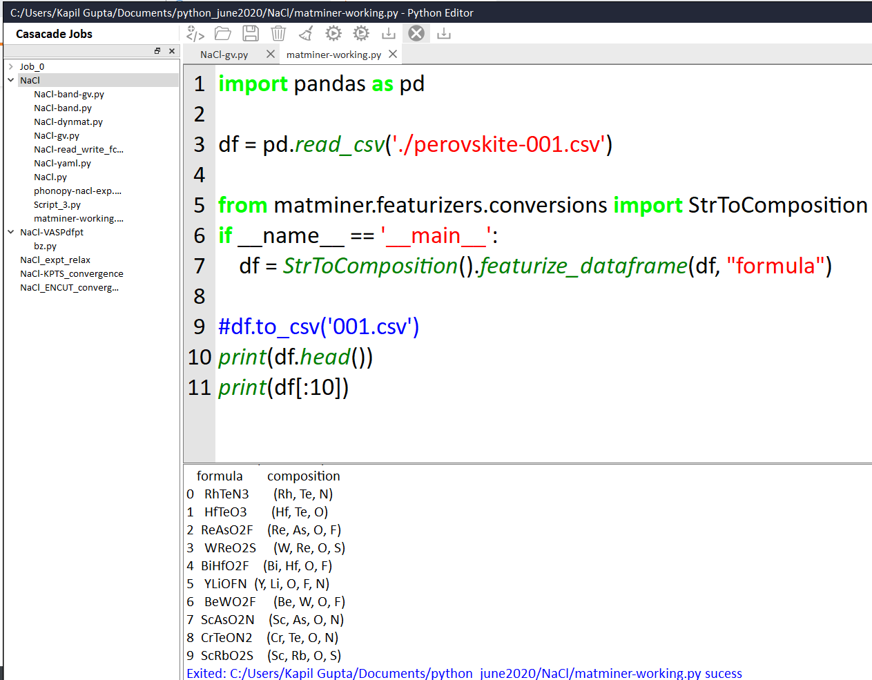Open NaCl-yaml.py in the tree

[x=62, y=163]
